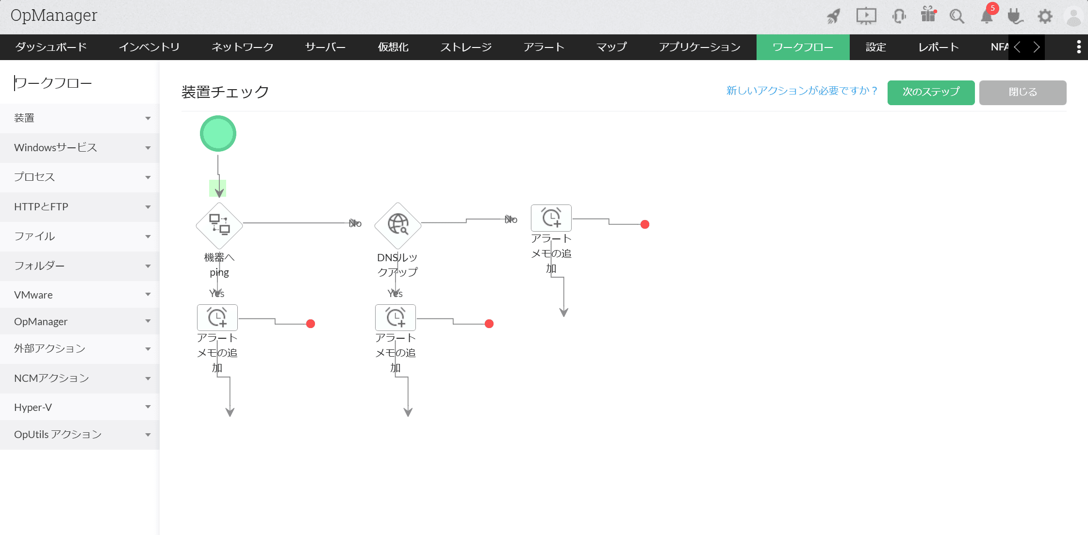Open the ストレージ tab

point(466,47)
